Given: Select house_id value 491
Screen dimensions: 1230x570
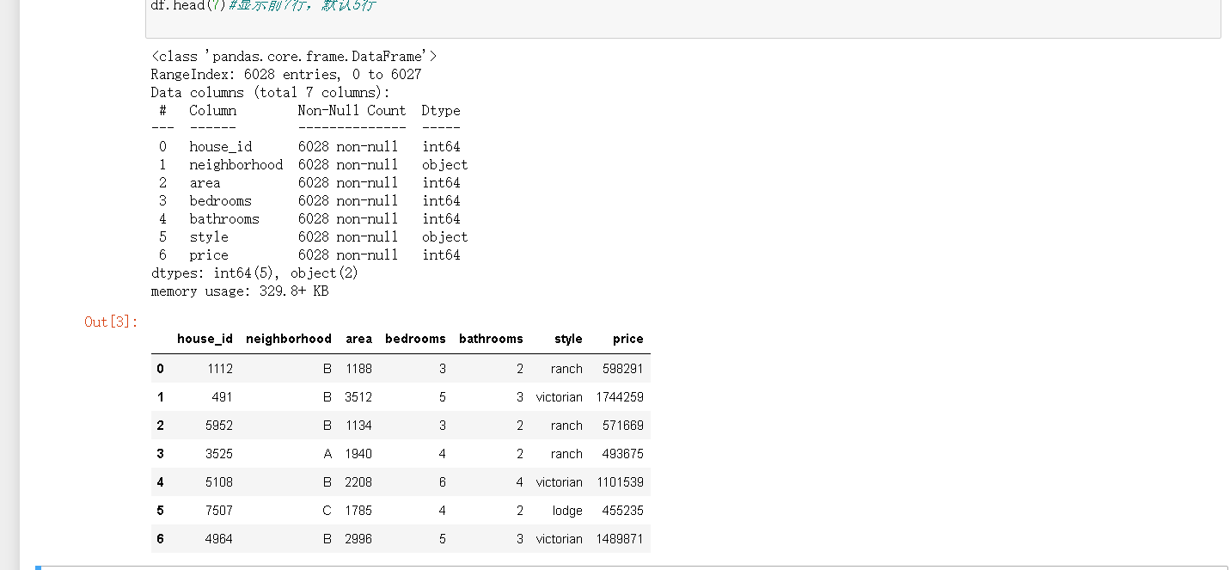Looking at the screenshot, I should click(x=222, y=397).
